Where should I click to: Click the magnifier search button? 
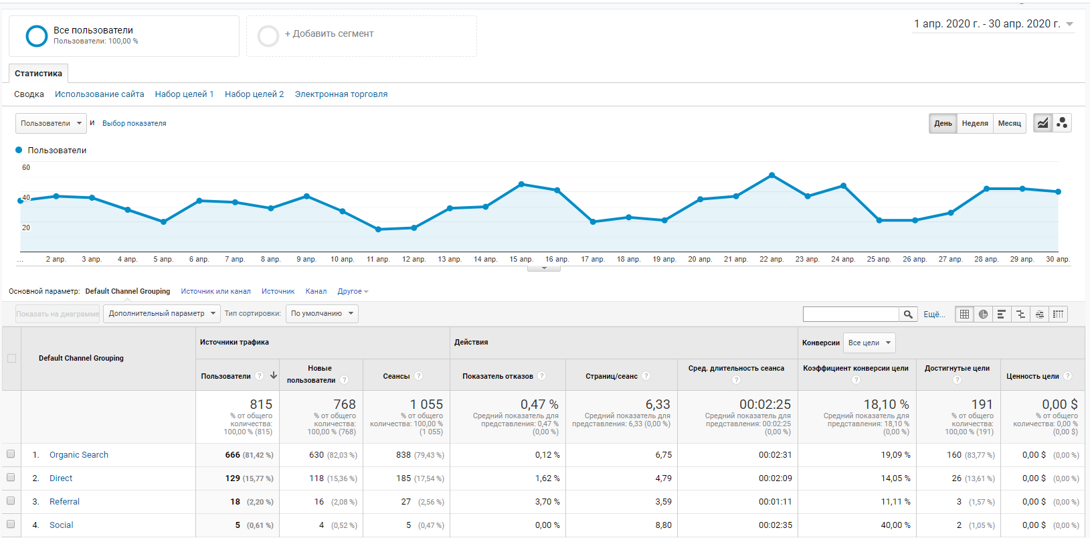pyautogui.click(x=908, y=315)
